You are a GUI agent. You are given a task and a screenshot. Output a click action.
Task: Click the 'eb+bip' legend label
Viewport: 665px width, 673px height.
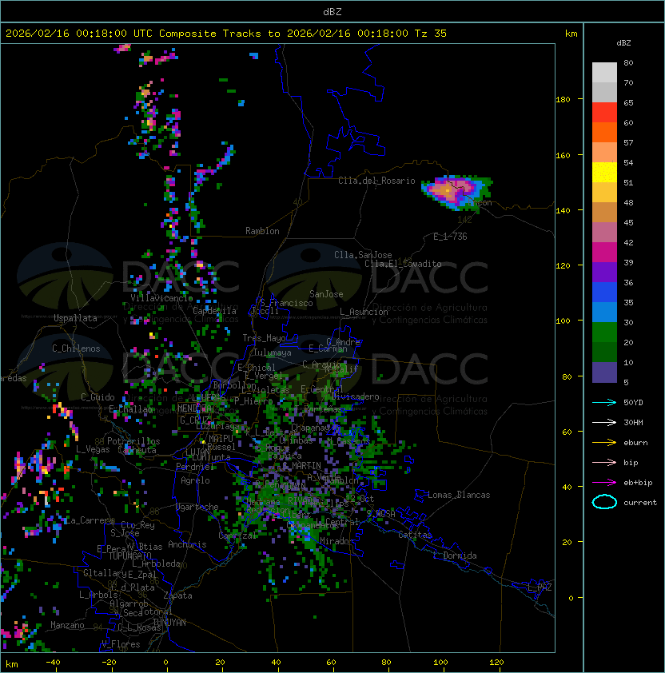pyautogui.click(x=638, y=483)
